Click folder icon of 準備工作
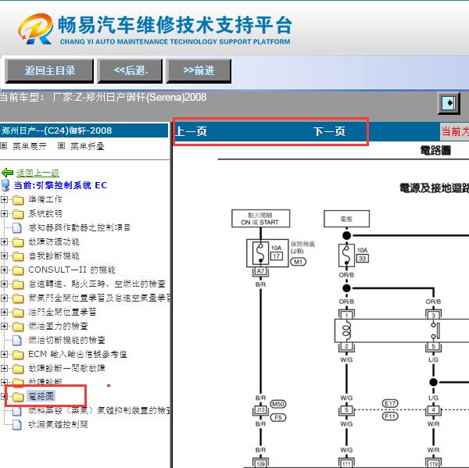 coord(18,200)
